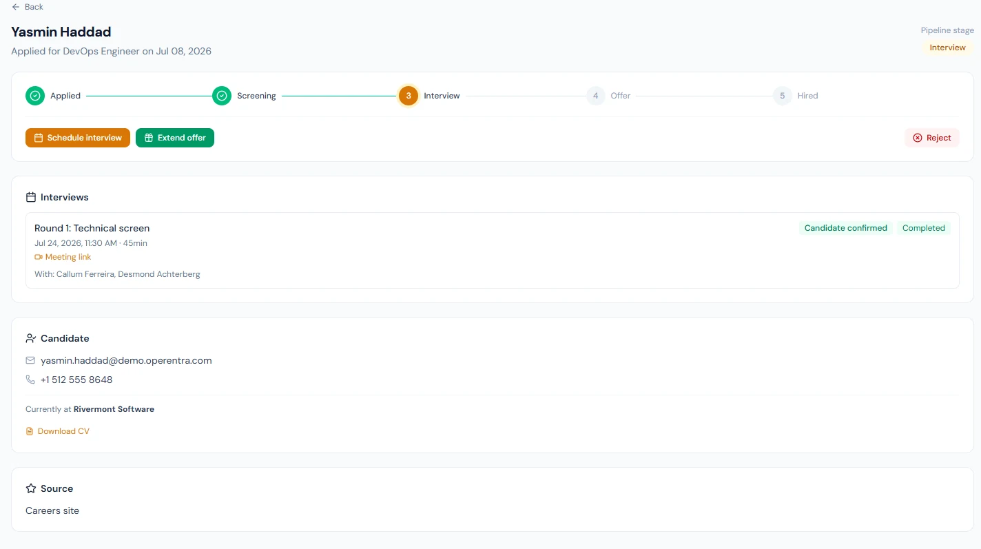Viewport: 981px width, 549px height.
Task: Click the video camera icon by Meeting link
Action: pos(39,257)
